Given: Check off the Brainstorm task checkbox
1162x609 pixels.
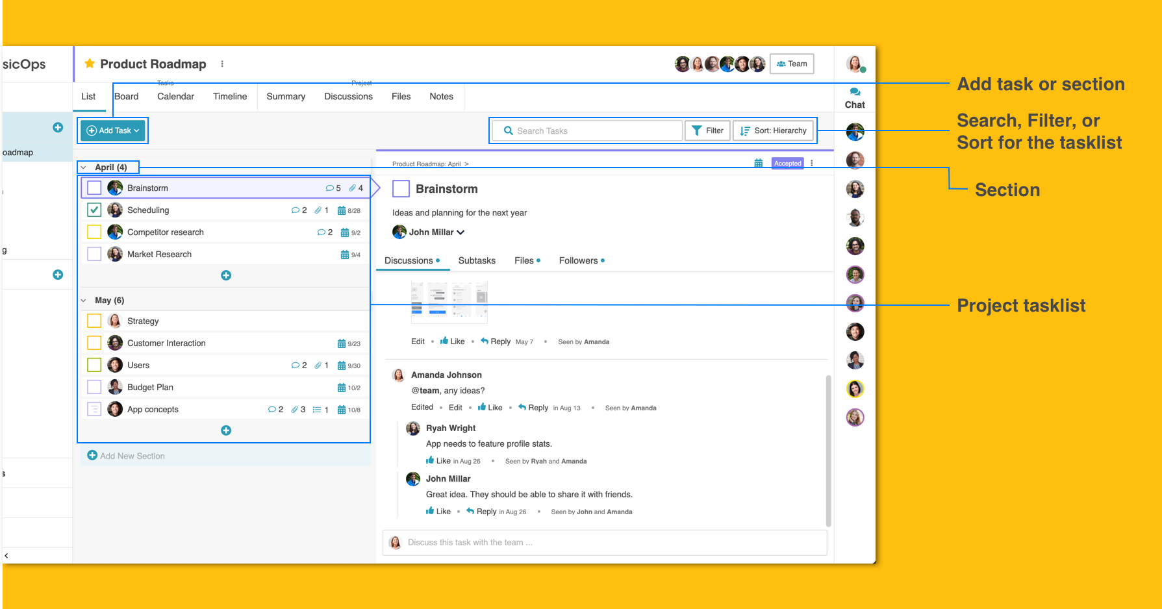Looking at the screenshot, I should [94, 187].
